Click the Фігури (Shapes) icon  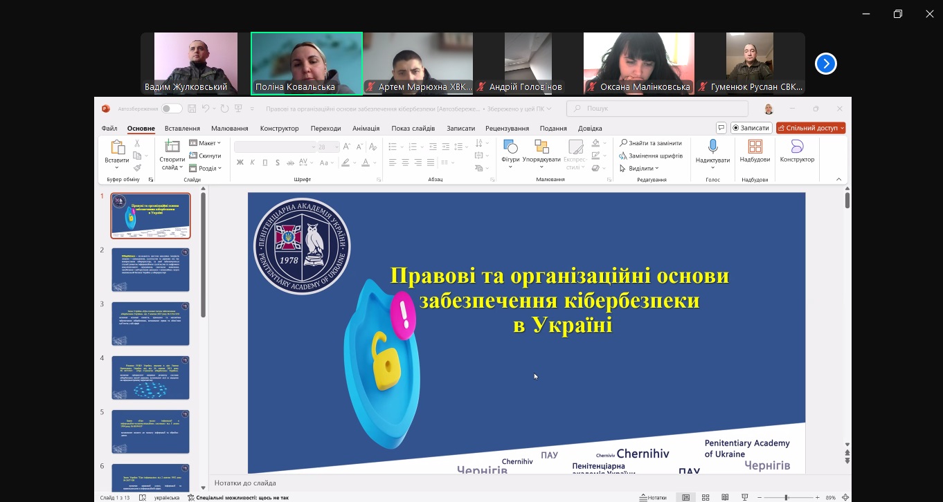pos(510,147)
